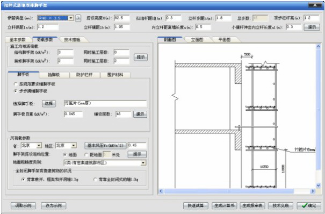Viewport: 325px width, 214px height.
Task: Click the 搭设高度H(m) field showing 82.5
Action: click(x=121, y=18)
